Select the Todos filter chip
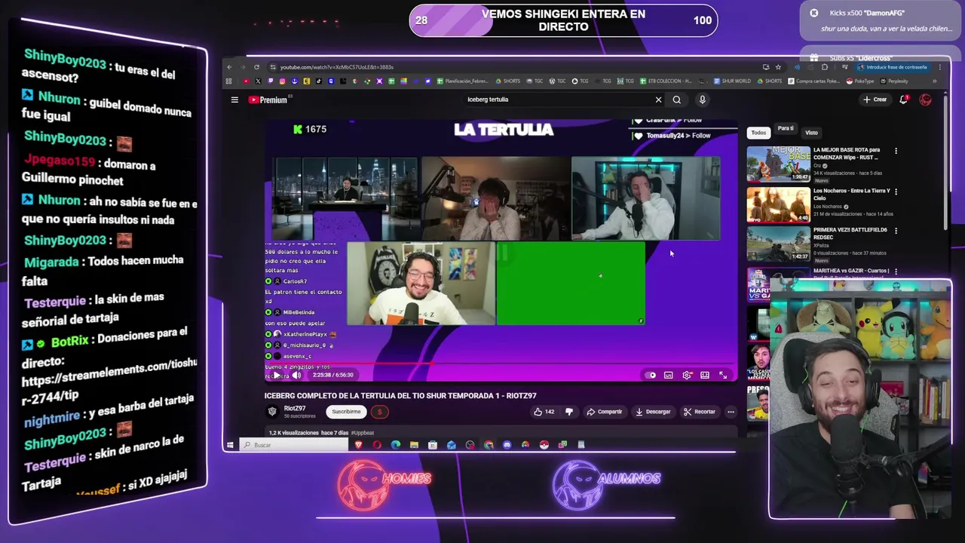This screenshot has height=543, width=965. pos(758,133)
